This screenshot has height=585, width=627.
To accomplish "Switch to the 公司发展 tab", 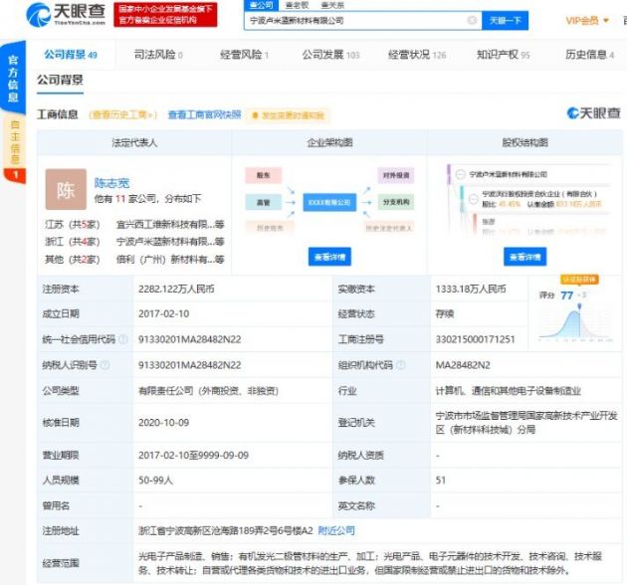I will point(331,55).
